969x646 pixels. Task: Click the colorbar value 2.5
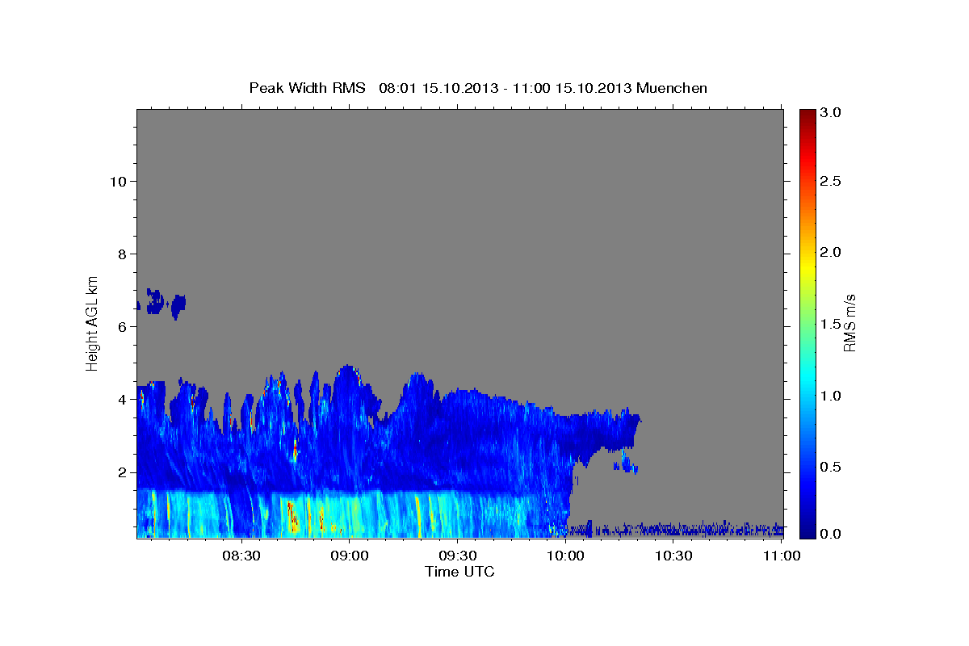point(831,181)
